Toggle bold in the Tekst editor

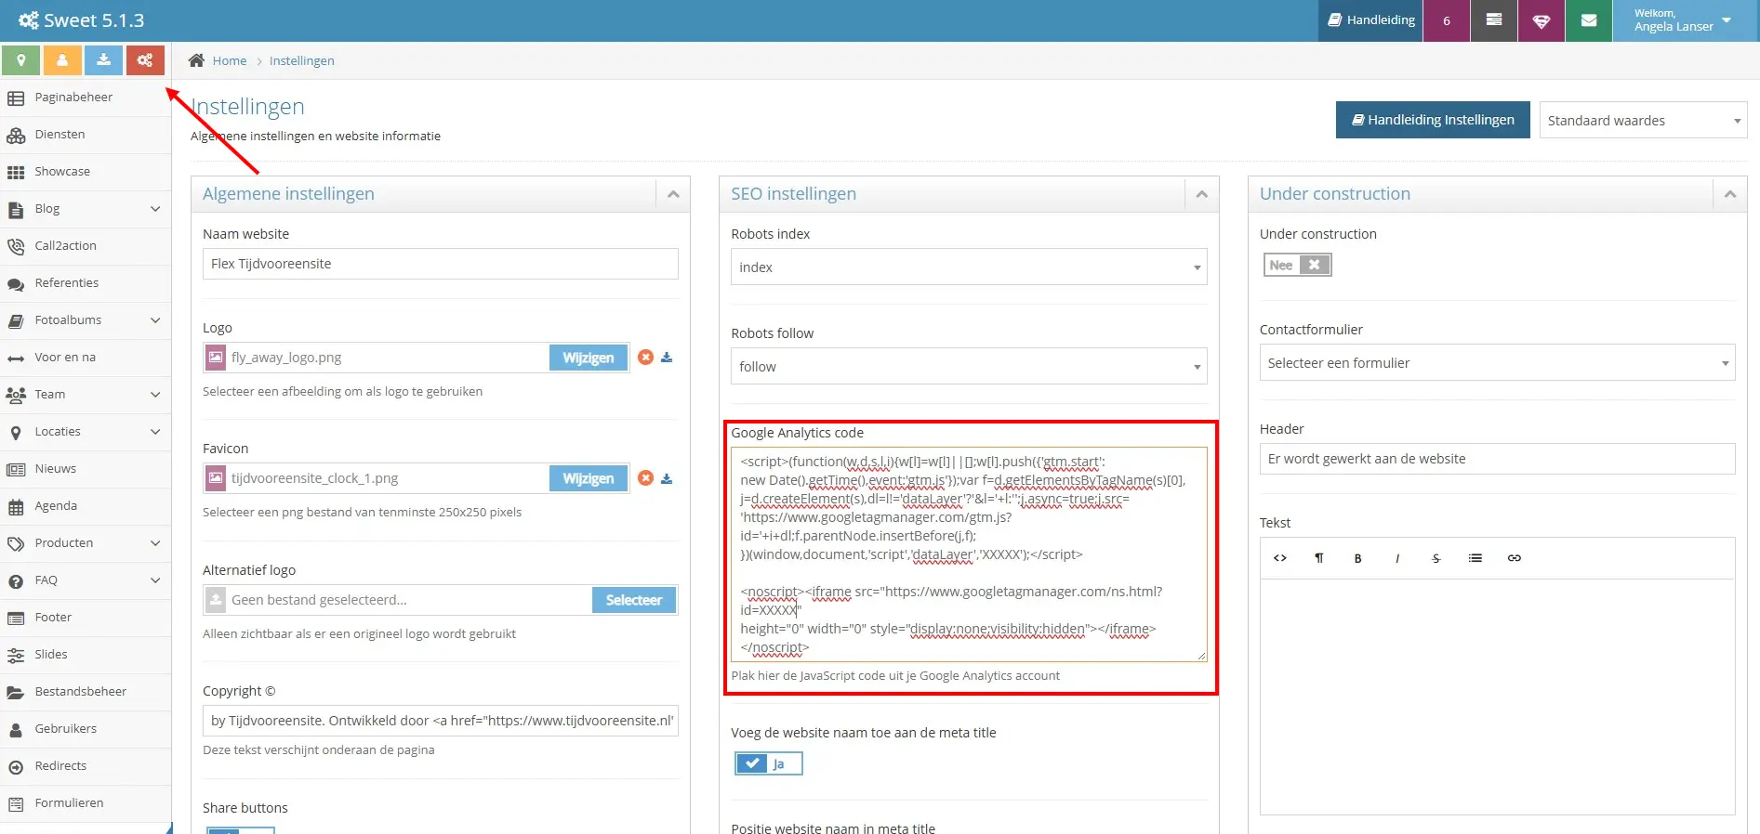(x=1357, y=558)
